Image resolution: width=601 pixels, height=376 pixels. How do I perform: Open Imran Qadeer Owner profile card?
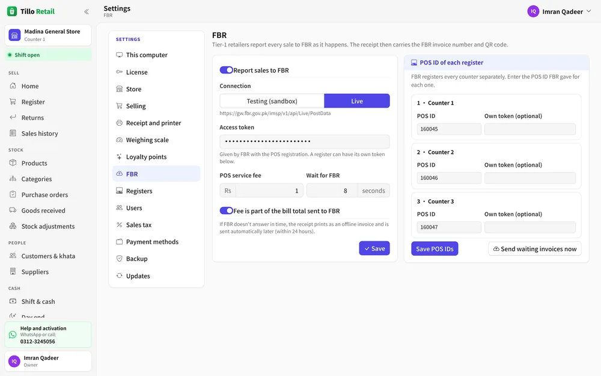coord(48,361)
